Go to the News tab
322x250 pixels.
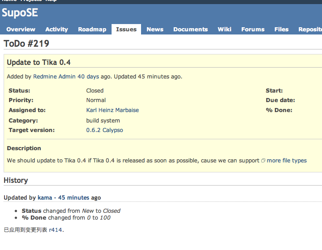click(x=155, y=29)
